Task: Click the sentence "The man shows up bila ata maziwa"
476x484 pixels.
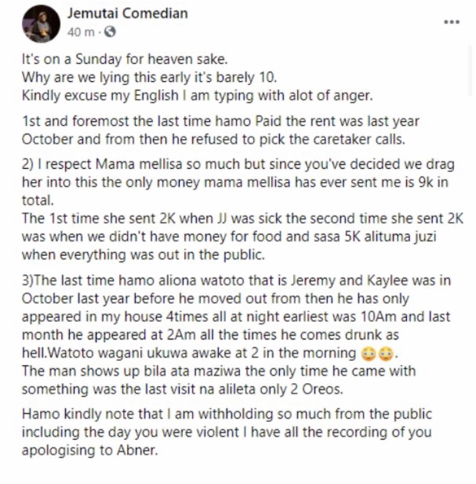Action: [219, 381]
